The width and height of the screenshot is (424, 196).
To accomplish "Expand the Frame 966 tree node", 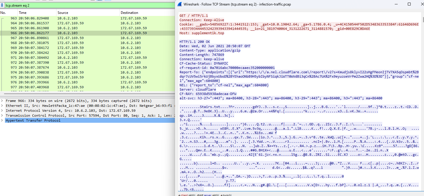I will (2, 101).
